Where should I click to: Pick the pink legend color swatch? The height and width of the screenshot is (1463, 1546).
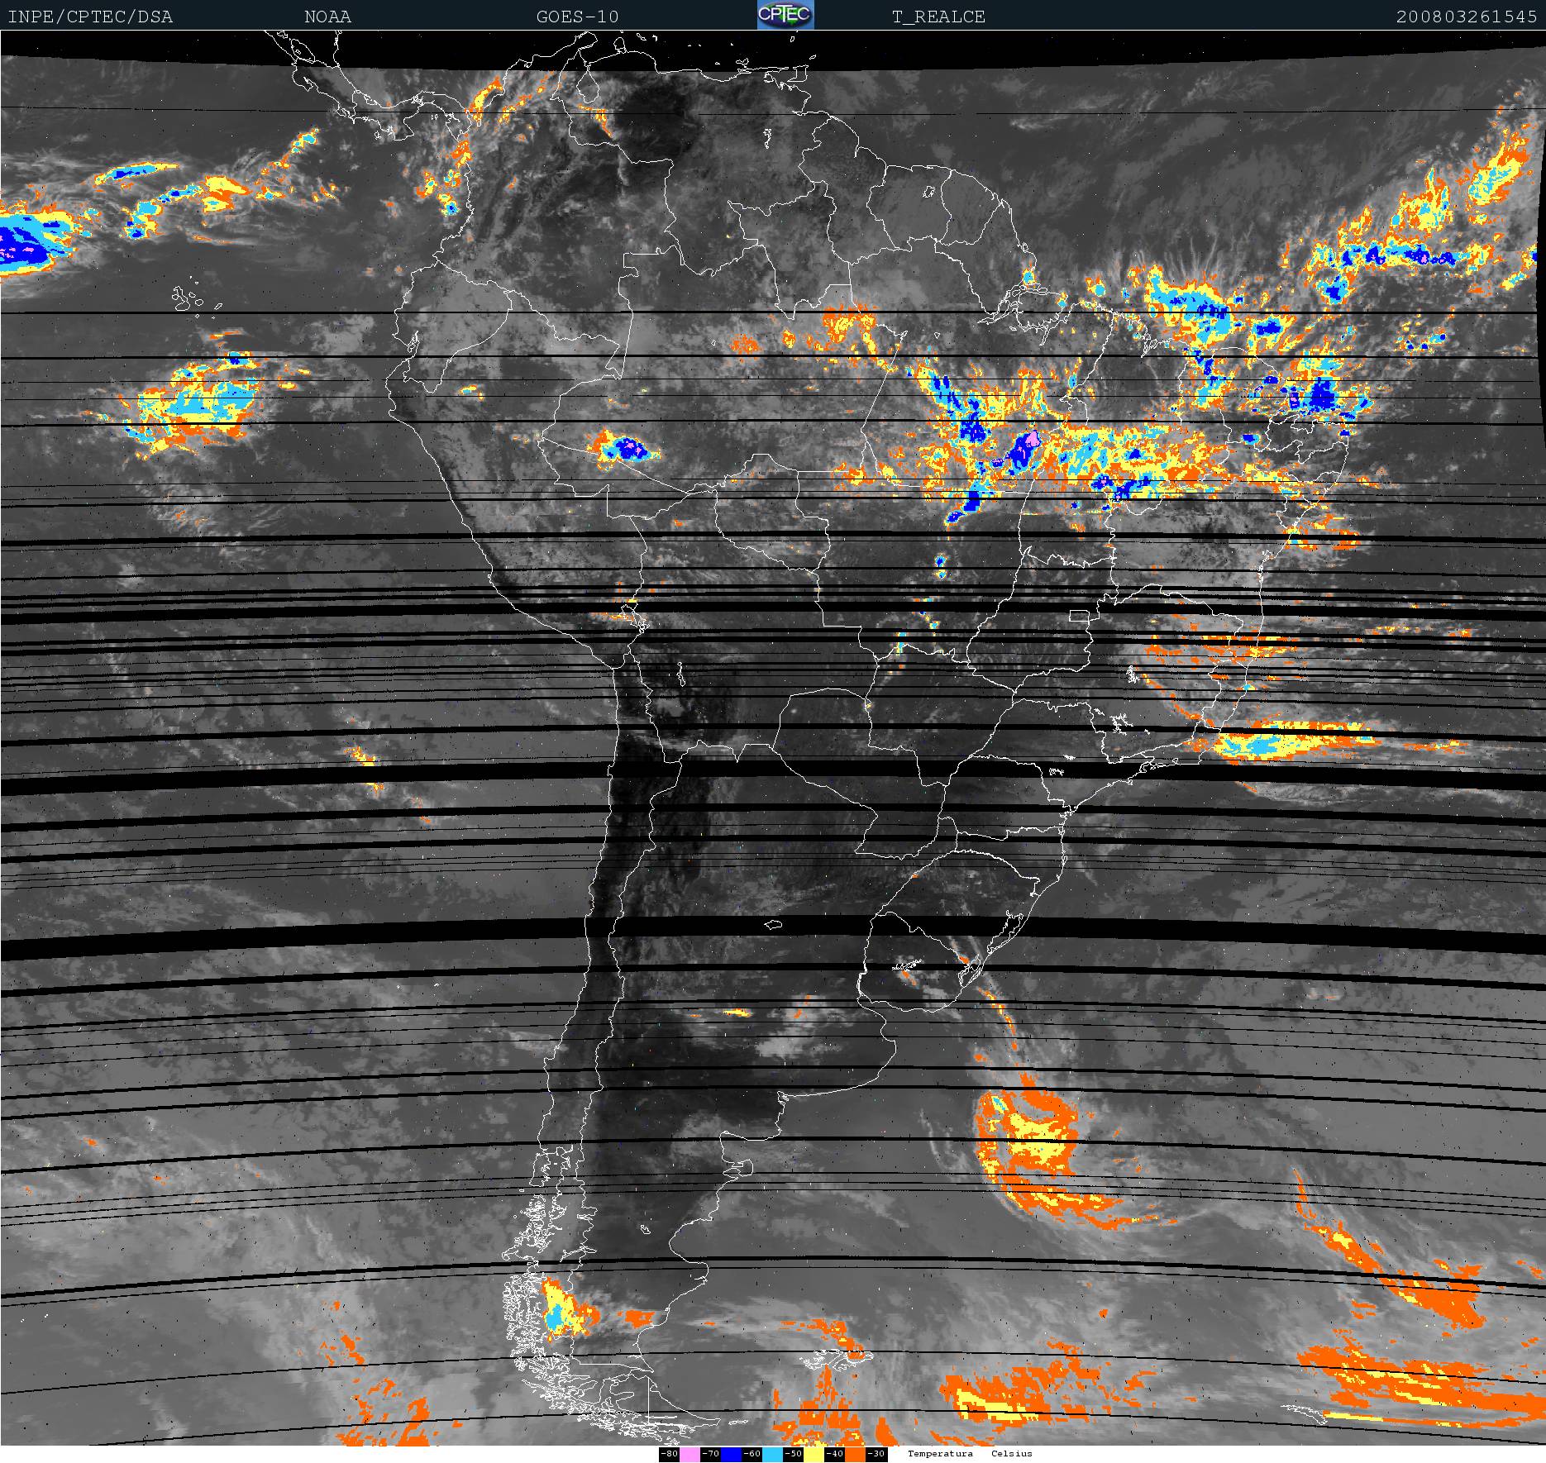689,1454
